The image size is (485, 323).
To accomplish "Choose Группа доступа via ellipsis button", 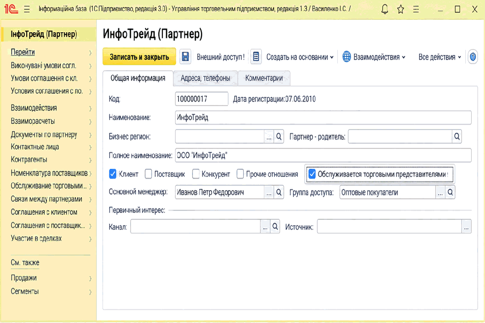I will [x=441, y=192].
